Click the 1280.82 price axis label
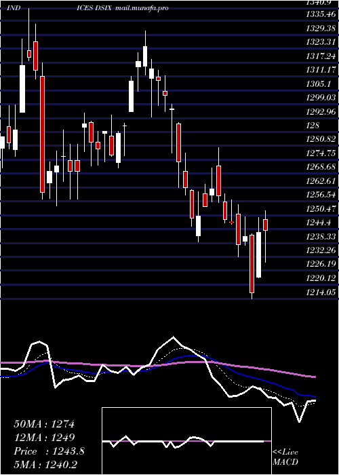Viewport: 339px width, 475px height. point(321,140)
